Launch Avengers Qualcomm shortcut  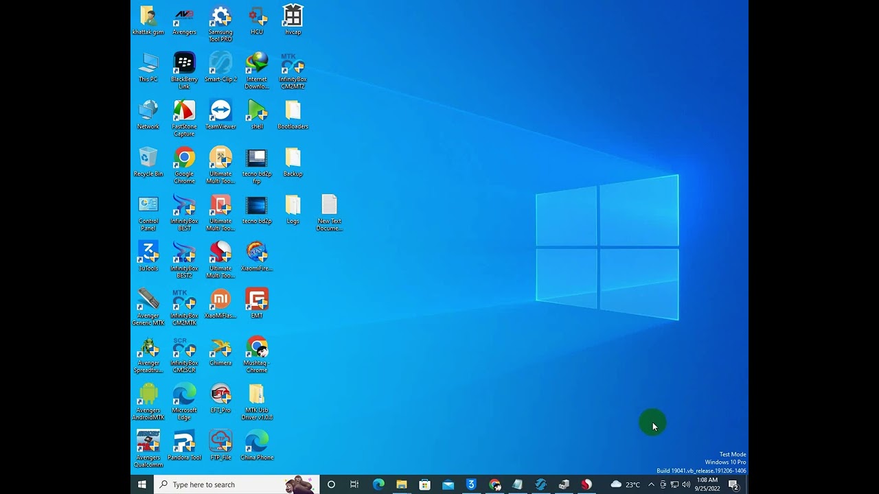[148, 449]
